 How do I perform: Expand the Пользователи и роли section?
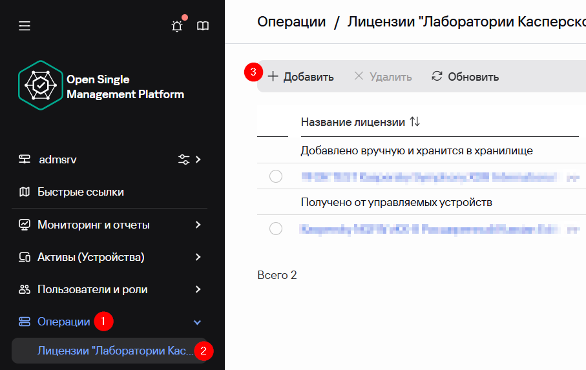(x=198, y=289)
